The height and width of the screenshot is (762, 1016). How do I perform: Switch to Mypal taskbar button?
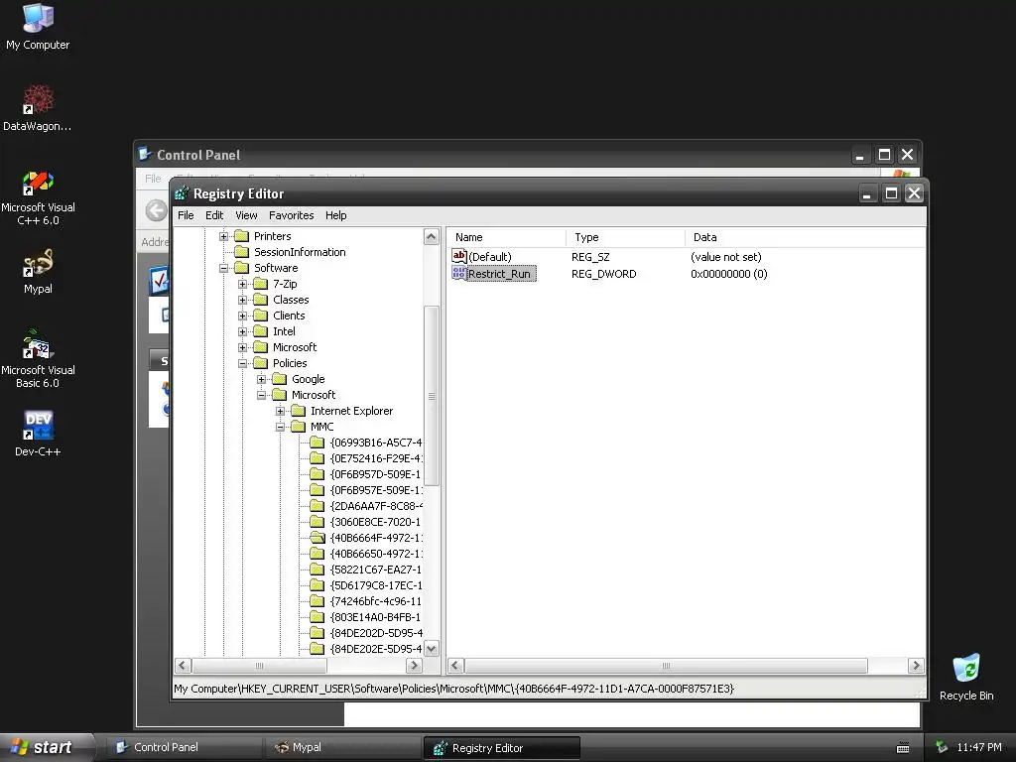[341, 747]
